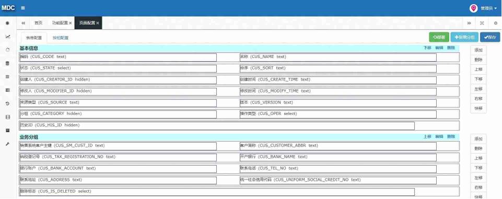Viewport: 502px width, 199px height.
Task: Select the CUS_SM_CUST_ID text field box
Action: 118,146
